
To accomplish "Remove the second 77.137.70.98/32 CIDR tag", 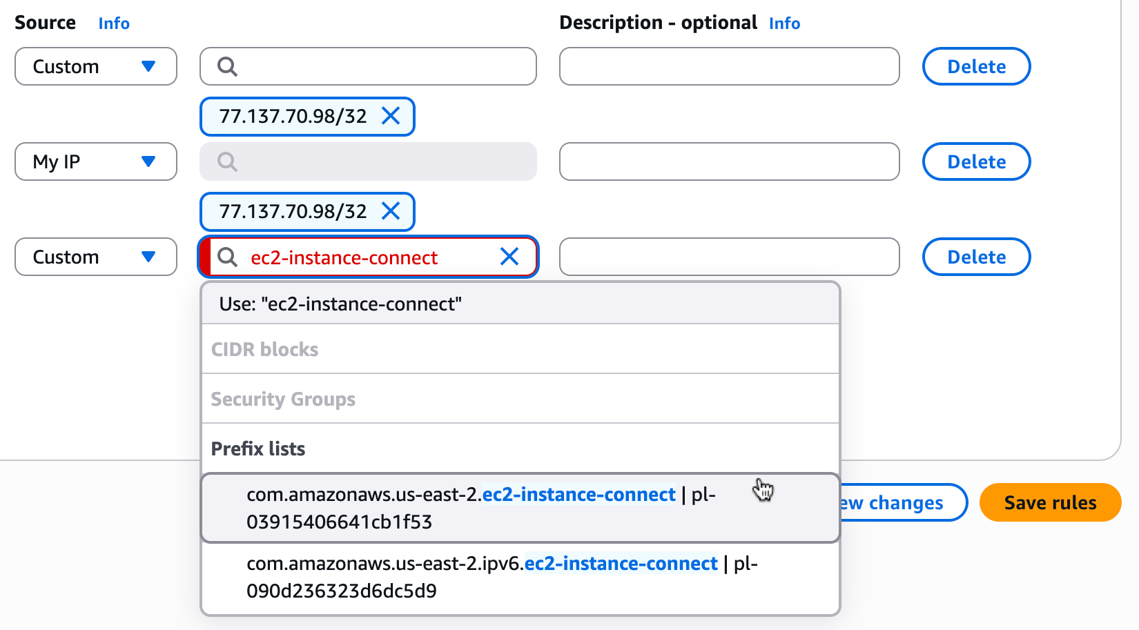I will (391, 211).
